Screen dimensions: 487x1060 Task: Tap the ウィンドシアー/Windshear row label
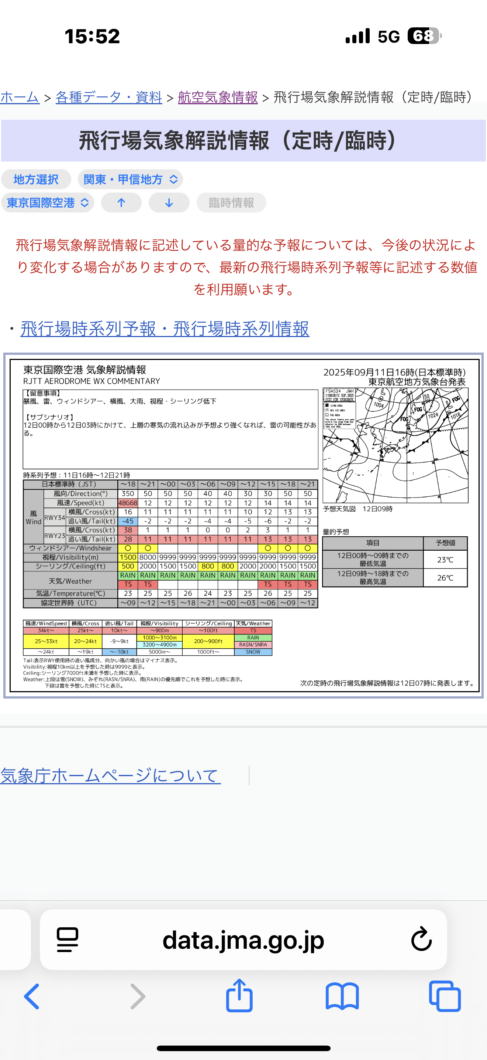point(70,548)
